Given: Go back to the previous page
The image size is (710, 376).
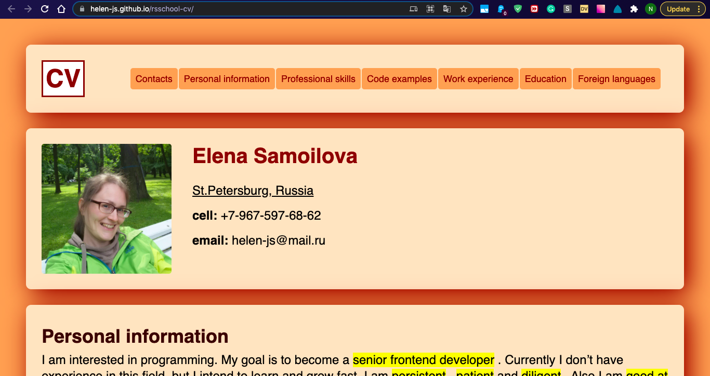Looking at the screenshot, I should 11,9.
